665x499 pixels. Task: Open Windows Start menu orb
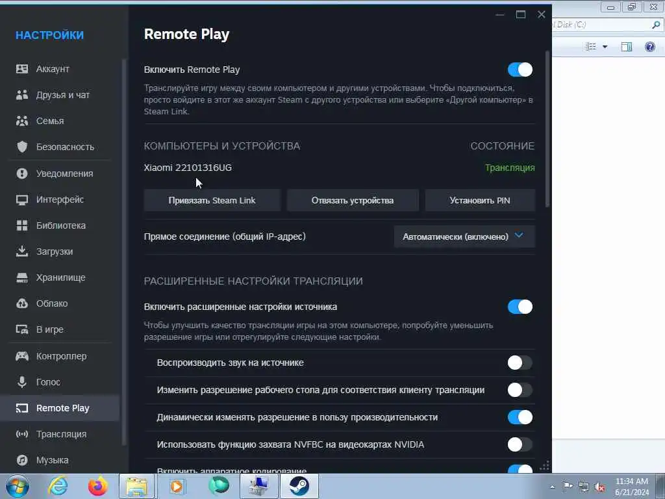[18, 486]
